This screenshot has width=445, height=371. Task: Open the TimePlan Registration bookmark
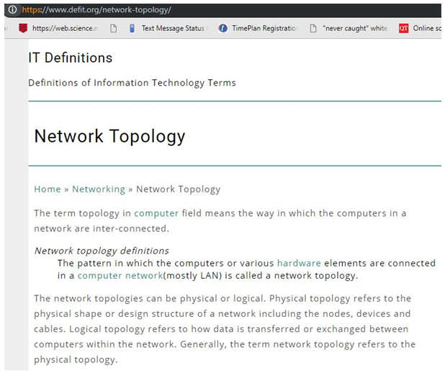click(259, 28)
